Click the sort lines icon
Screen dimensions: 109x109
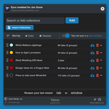point(8,36)
